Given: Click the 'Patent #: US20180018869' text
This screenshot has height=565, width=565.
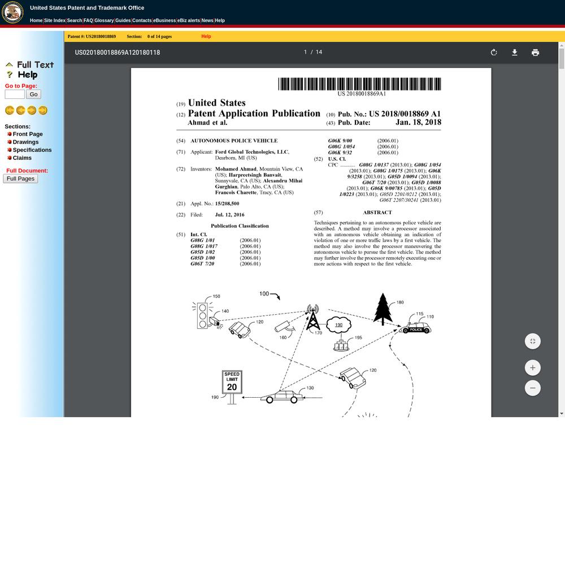Looking at the screenshot, I should click(x=92, y=36).
